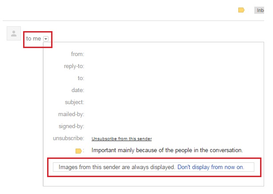
Task: Click the yellow importance marker in details panel
Action: (78, 151)
